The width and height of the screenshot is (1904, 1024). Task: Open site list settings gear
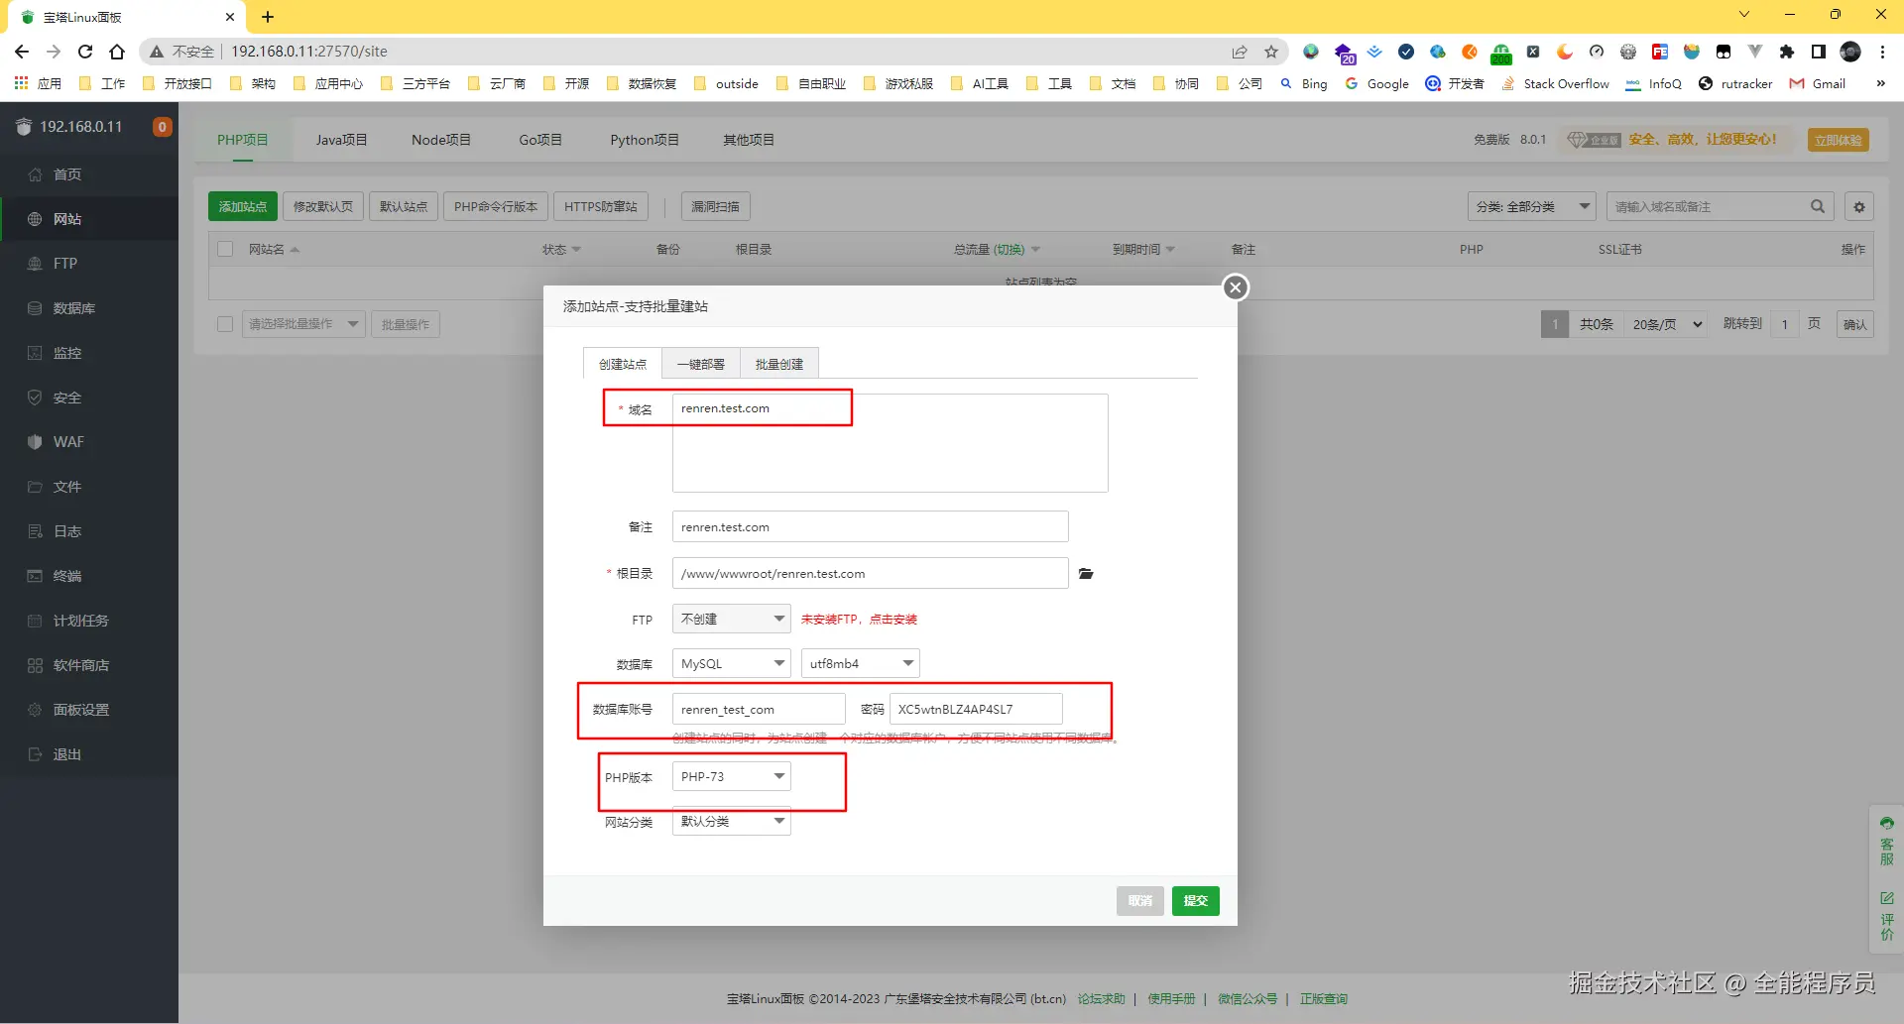pos(1859,206)
